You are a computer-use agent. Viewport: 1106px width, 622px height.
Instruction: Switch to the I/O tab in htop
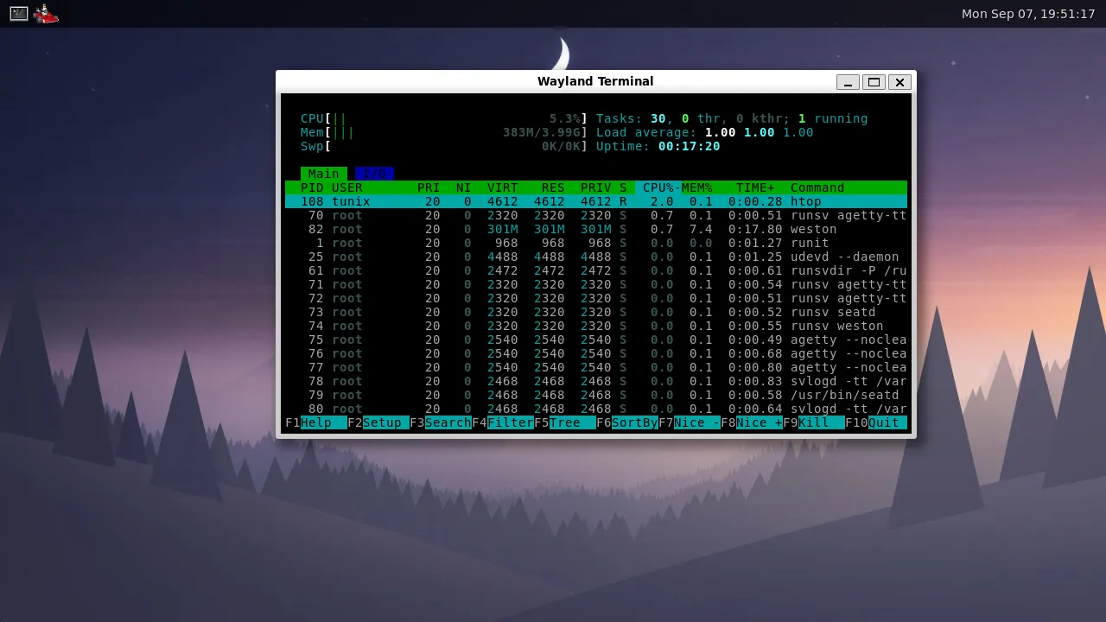click(x=374, y=174)
